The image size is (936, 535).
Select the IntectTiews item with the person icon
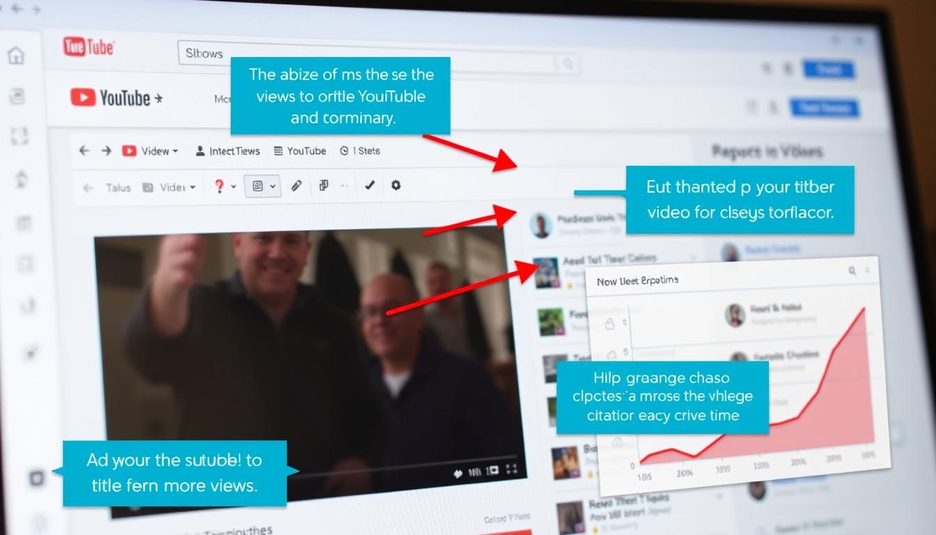point(227,150)
